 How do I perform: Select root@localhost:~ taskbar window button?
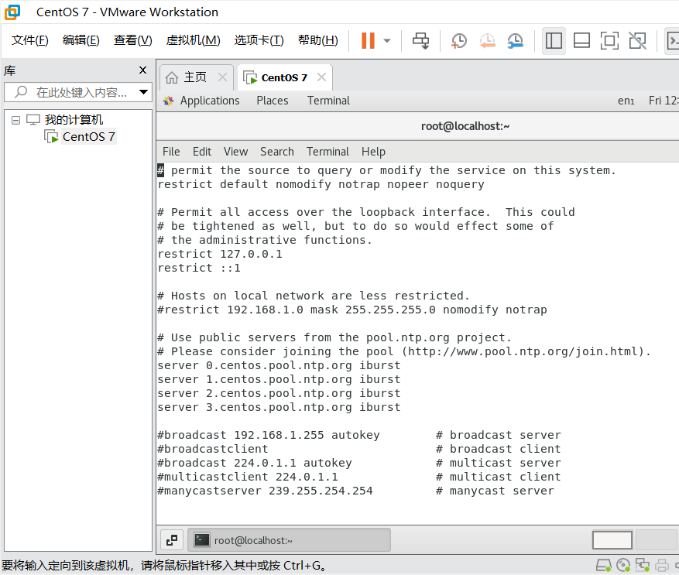(291, 540)
